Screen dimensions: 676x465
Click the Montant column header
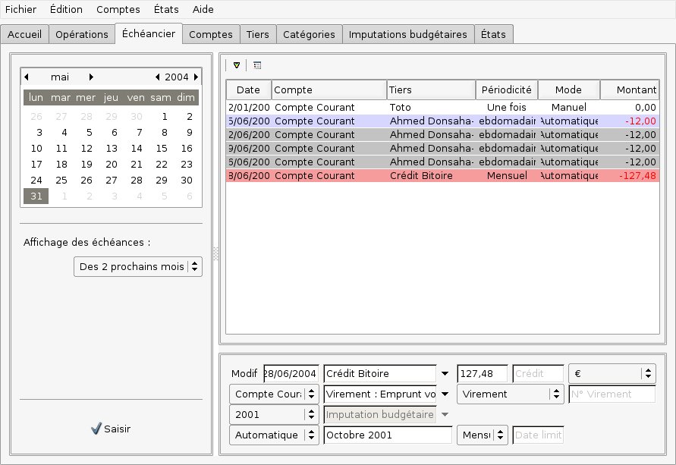pos(630,90)
